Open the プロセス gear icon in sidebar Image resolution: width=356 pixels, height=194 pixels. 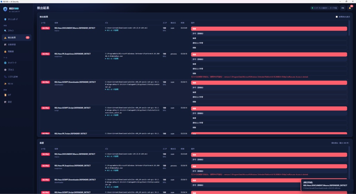pos(5,70)
